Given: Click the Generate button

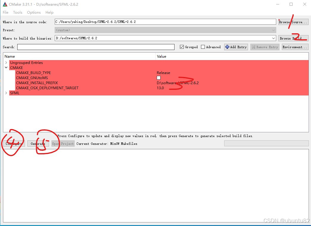Looking at the screenshot, I should [38, 144].
